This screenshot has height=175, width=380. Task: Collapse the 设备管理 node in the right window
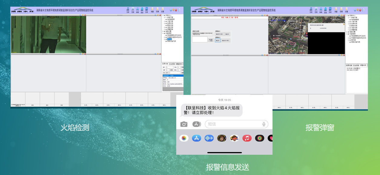coord(347,34)
